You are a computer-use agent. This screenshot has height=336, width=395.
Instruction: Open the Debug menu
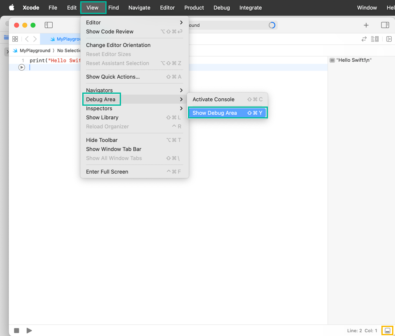point(222,7)
